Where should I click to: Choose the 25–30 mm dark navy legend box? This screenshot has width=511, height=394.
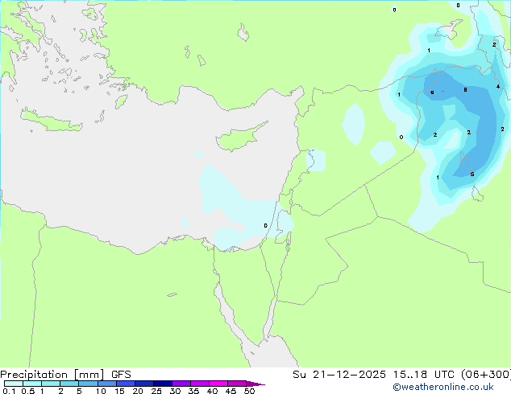pyautogui.click(x=162, y=384)
